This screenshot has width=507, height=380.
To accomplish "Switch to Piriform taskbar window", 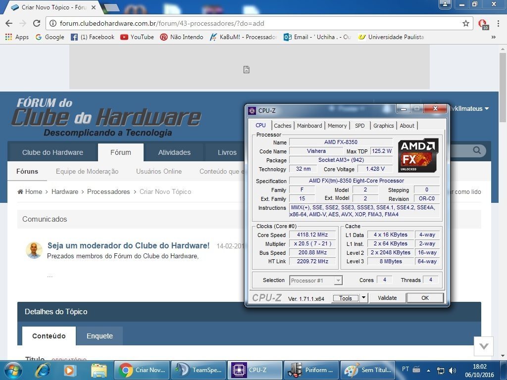I will coord(311,370).
